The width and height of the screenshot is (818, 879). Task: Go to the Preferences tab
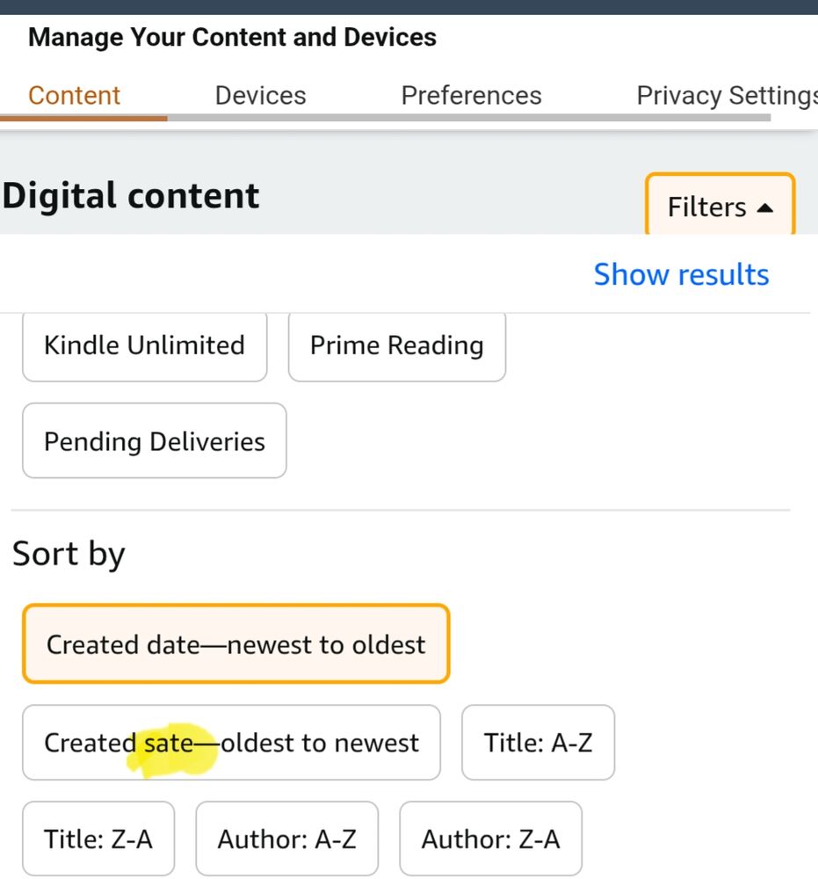tap(471, 95)
